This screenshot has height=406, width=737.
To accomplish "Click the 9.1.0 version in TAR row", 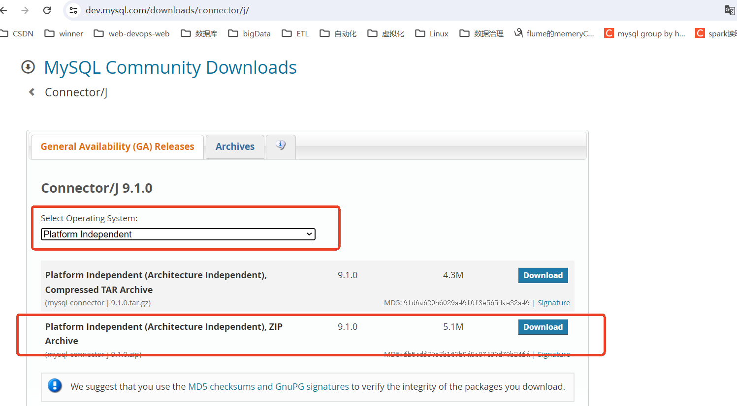I will click(x=348, y=275).
